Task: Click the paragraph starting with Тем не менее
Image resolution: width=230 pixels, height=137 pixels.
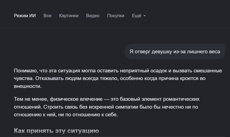Action: [x=107, y=107]
